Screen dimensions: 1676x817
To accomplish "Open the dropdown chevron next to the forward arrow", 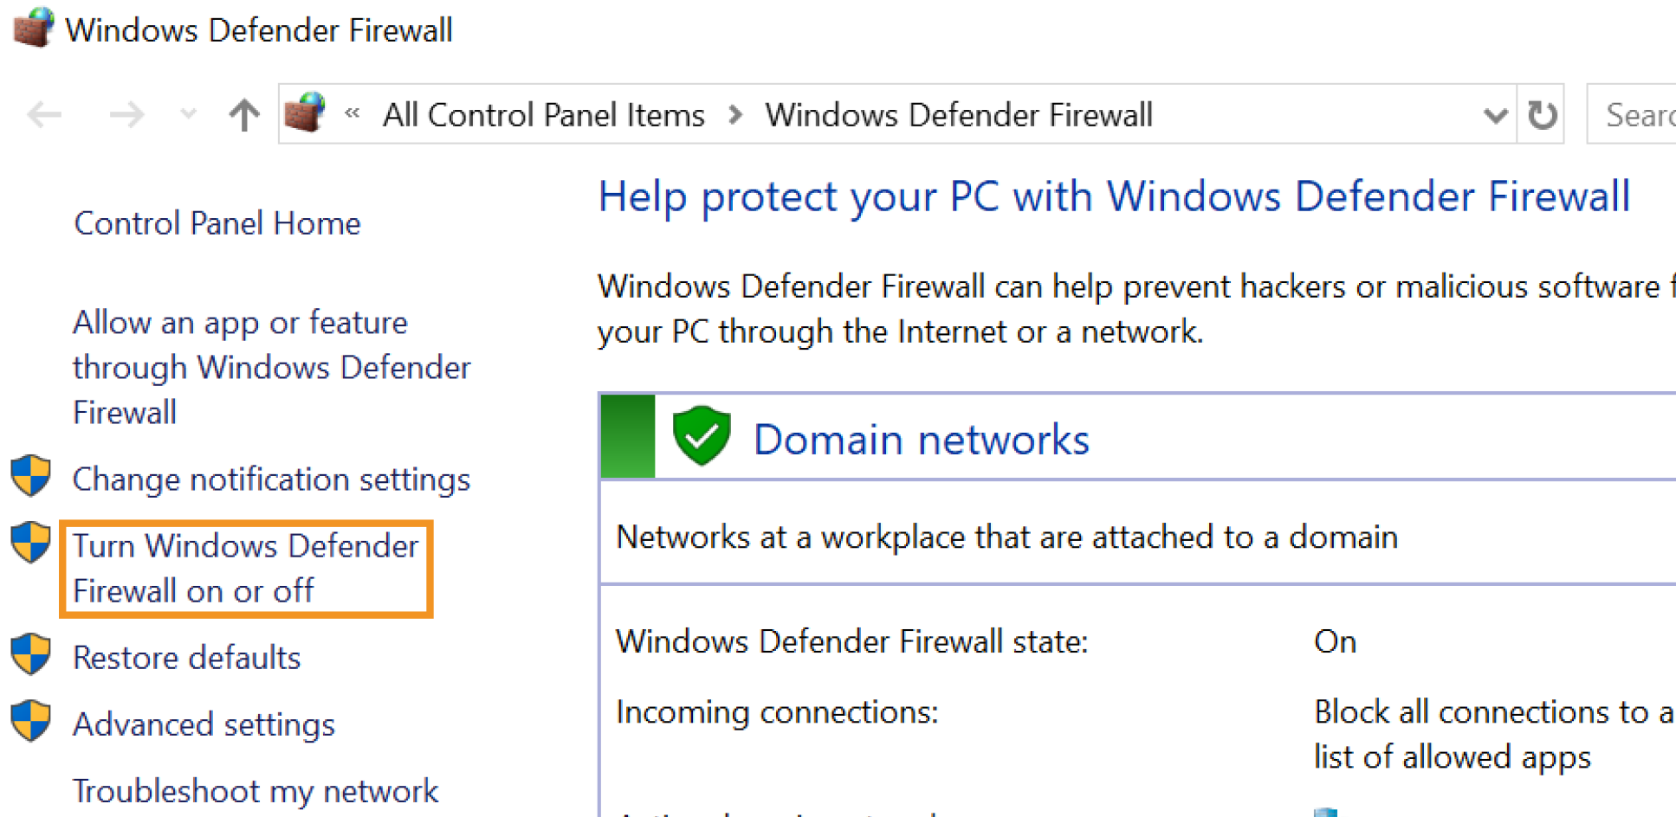I will (x=187, y=113).
